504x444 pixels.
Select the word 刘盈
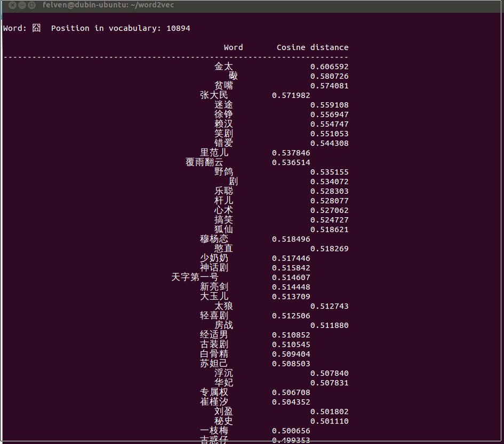pyautogui.click(x=223, y=412)
